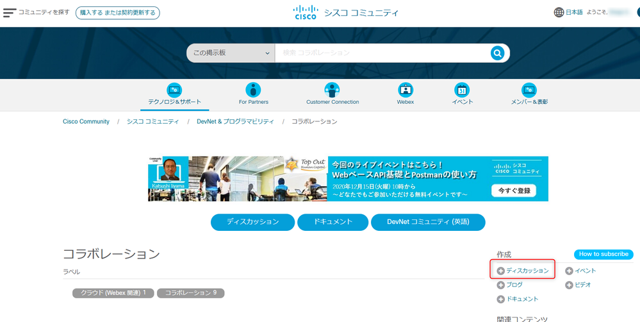
Task: Click the コミュニティを探す menu text
Action: coord(44,12)
